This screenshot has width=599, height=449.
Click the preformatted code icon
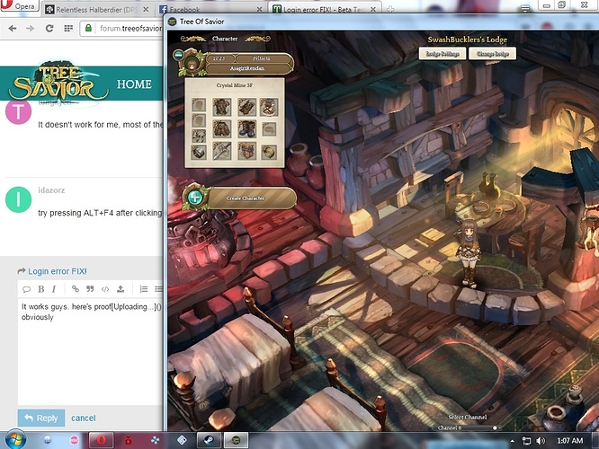tap(105, 288)
